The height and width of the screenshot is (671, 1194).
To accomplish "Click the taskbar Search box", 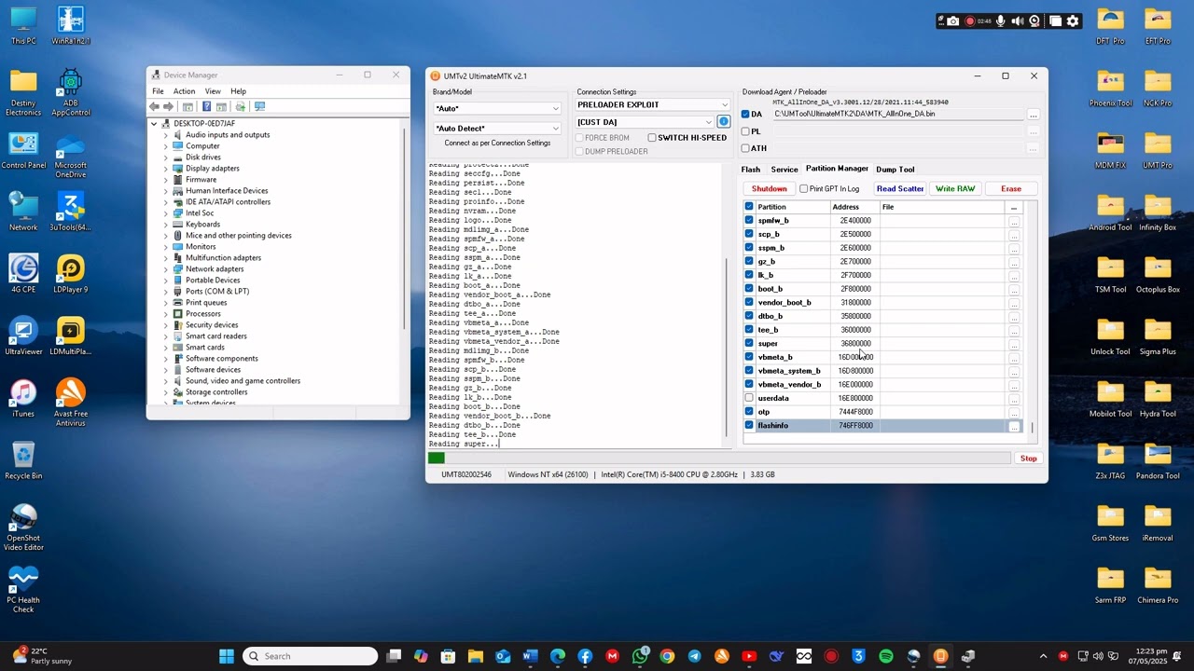I will (x=310, y=656).
